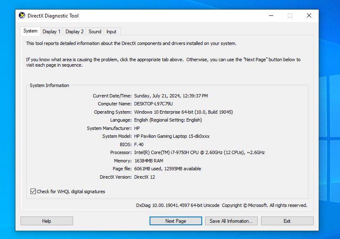Minimize the DirectX Diagnostic Tool window
Screen dimensions: 340x239
271,15
